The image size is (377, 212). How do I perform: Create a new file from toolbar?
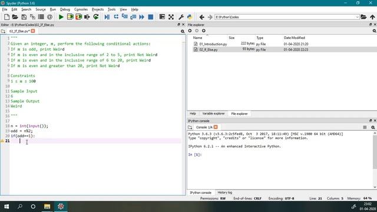point(6,17)
